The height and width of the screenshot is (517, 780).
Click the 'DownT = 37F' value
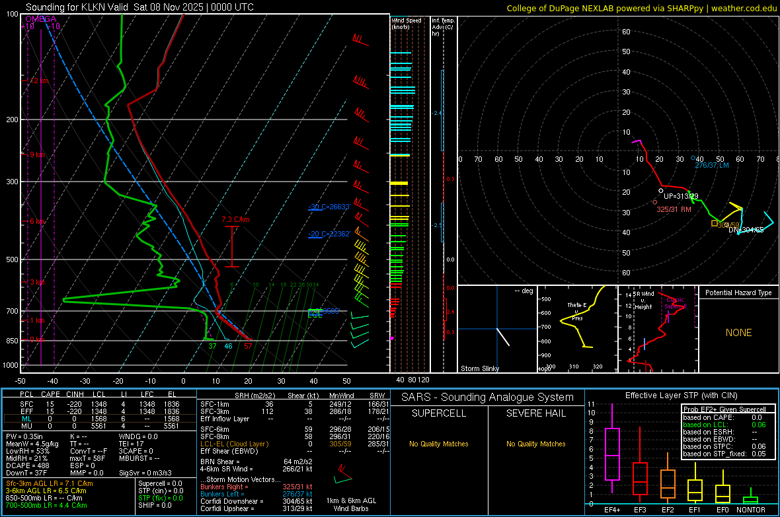[26, 473]
